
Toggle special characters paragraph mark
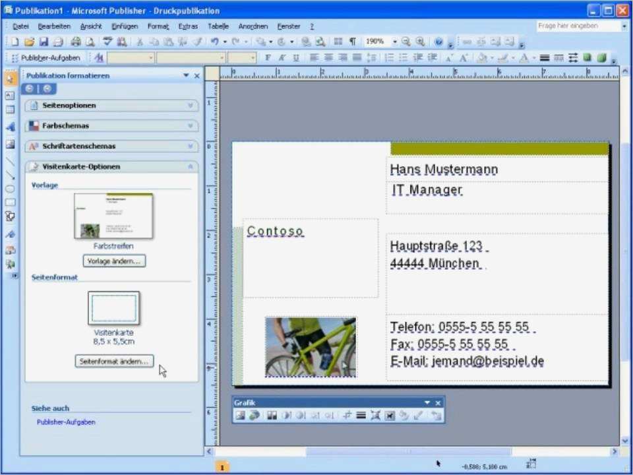[x=352, y=42]
